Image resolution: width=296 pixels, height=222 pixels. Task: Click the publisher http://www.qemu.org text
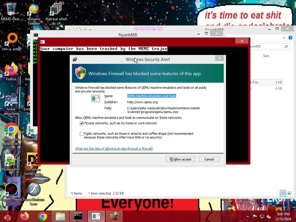click(142, 102)
